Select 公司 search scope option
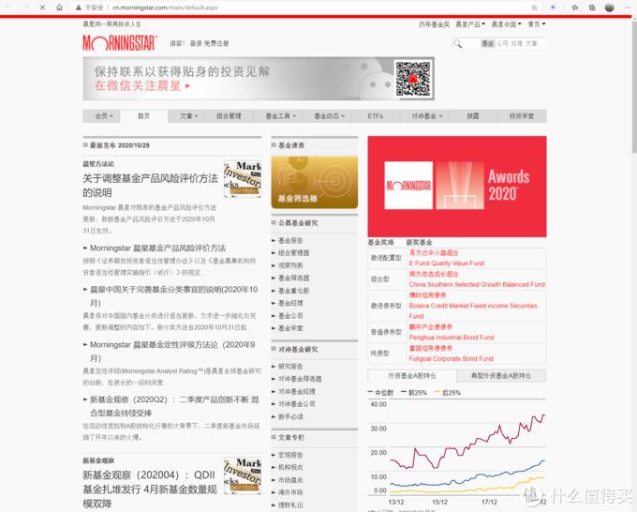637x512 pixels. pos(502,43)
